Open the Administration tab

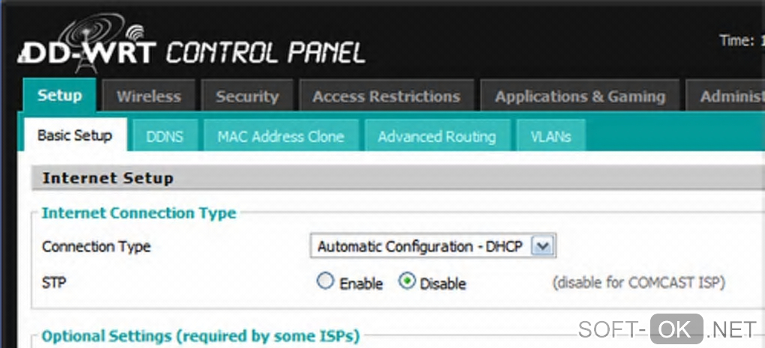(x=725, y=96)
